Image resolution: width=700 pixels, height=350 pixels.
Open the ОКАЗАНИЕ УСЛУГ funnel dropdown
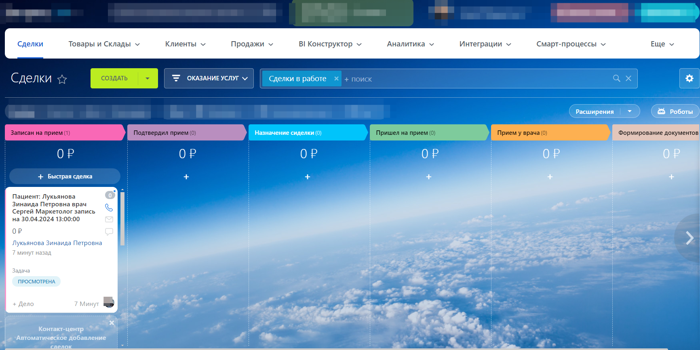pos(209,78)
